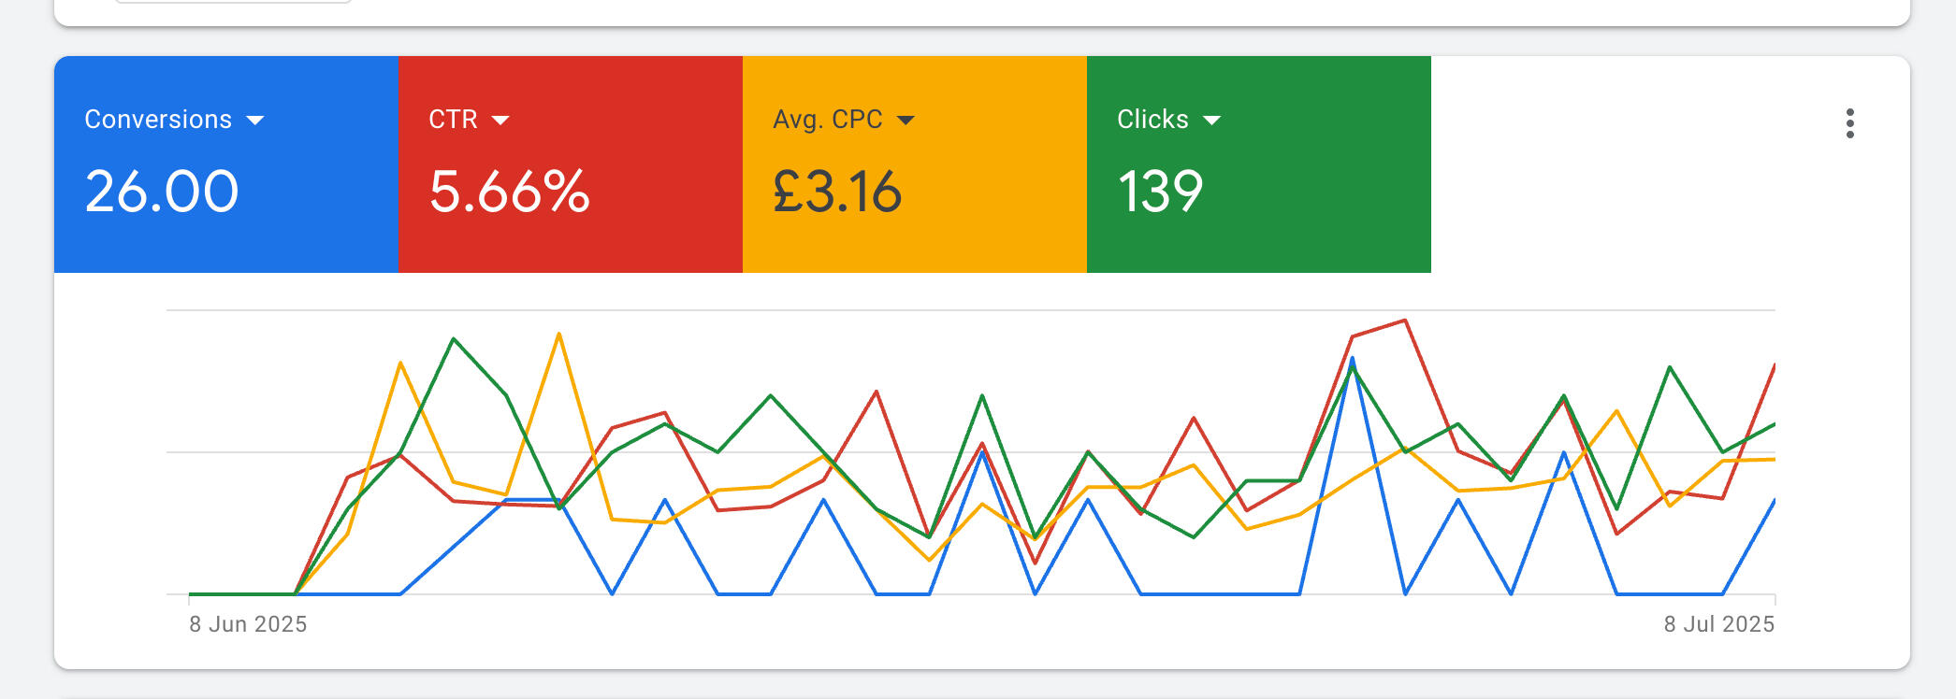Screen dimensions: 1956x699
Task: Click the 139 clicks value
Action: point(1160,192)
